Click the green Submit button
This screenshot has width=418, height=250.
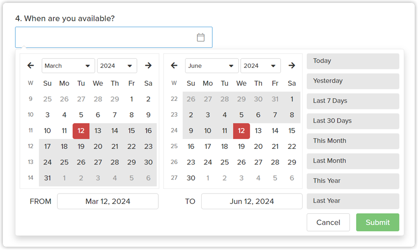[378, 222]
